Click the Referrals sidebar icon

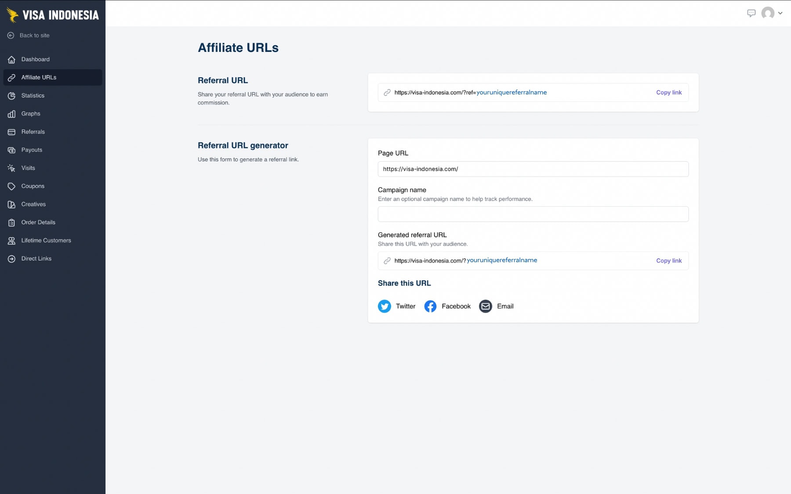[x=12, y=132]
